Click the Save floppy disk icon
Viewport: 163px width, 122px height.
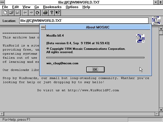18,13
